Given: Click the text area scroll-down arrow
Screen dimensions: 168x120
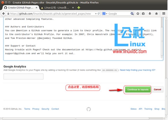Looking at the screenshot, I should [162, 57].
